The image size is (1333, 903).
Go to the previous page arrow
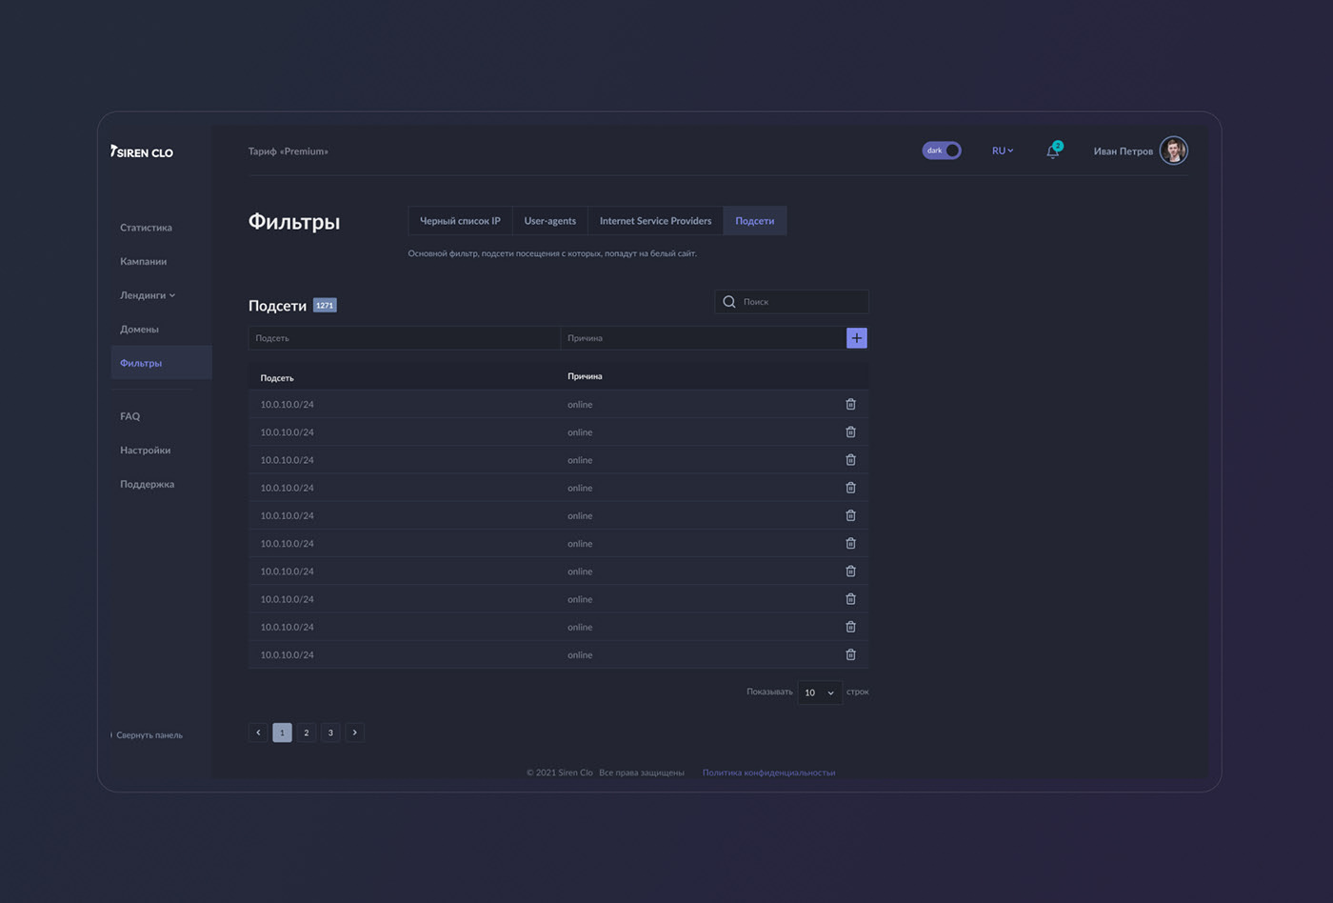258,732
